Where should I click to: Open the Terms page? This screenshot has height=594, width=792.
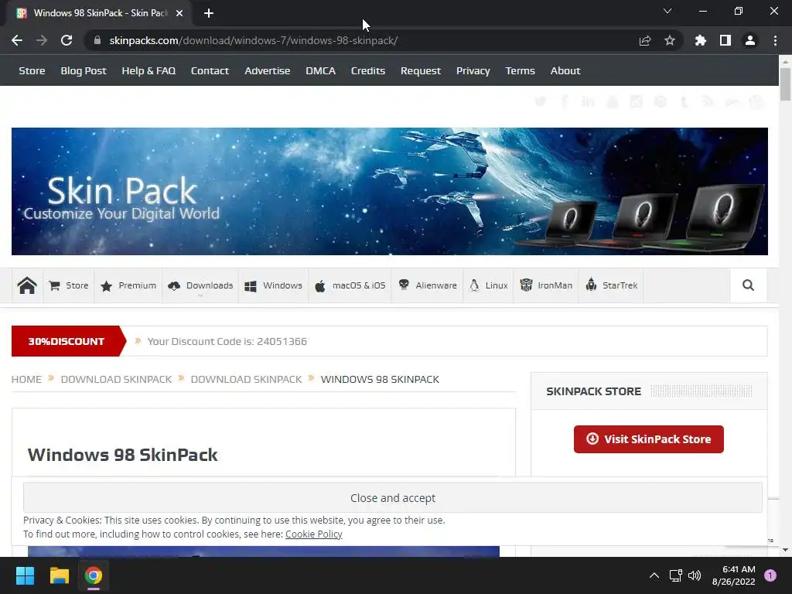[520, 70]
